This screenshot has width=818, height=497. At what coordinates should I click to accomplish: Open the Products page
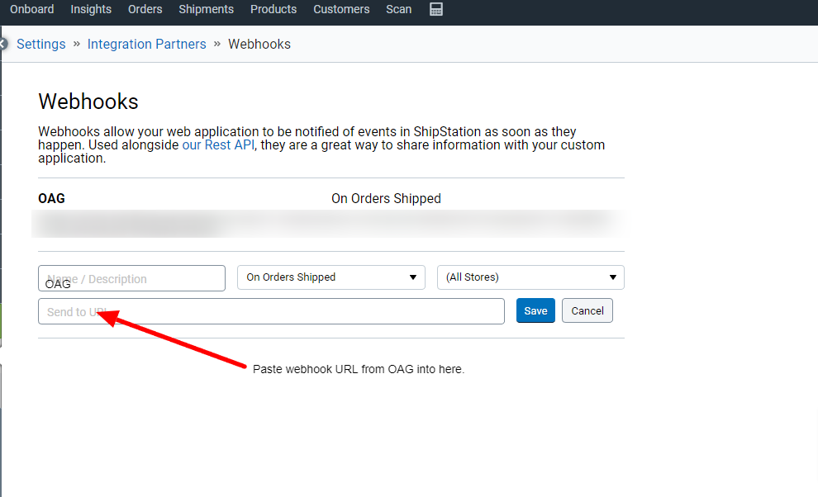pos(273,9)
